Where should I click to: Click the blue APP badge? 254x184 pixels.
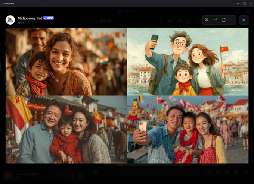coord(49,18)
